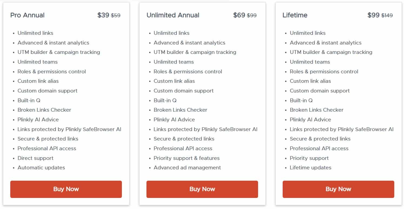Select Broken Links Checker under Unlimited Annual
The image size is (404, 209).
point(180,110)
